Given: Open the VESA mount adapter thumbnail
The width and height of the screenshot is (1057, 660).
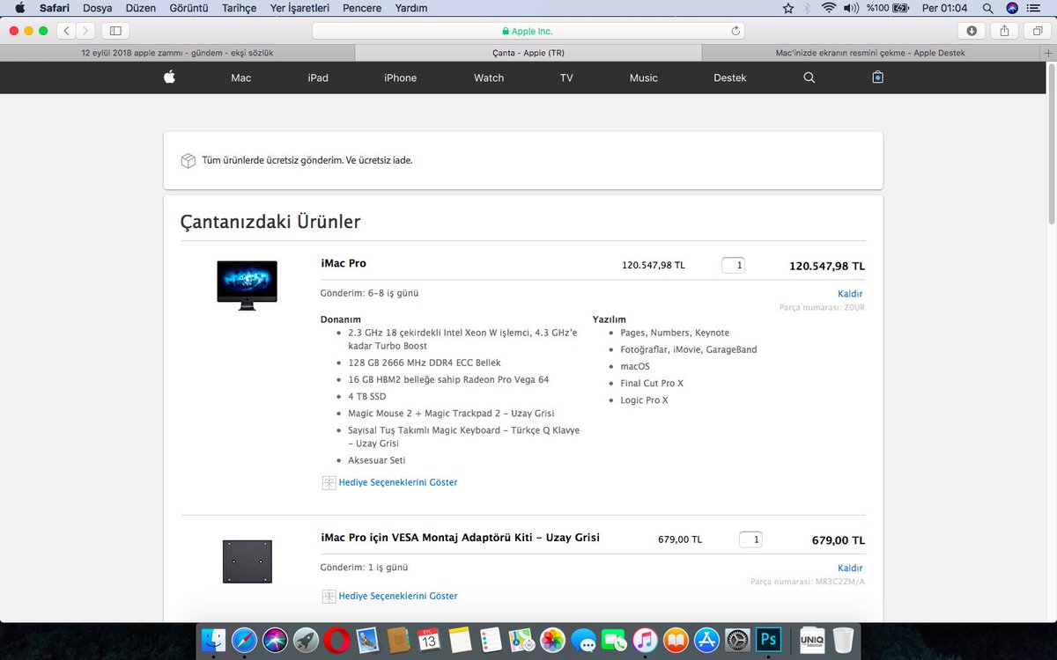Looking at the screenshot, I should (248, 561).
